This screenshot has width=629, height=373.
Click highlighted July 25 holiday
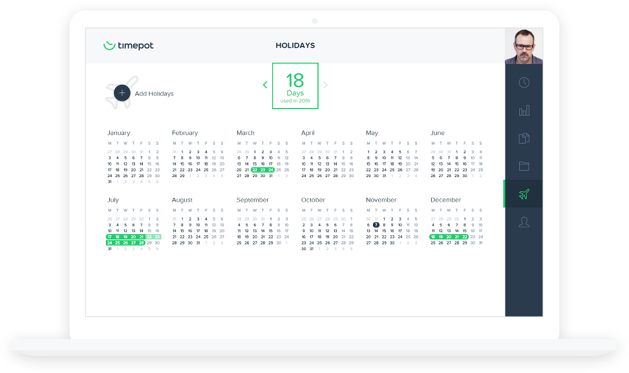[x=118, y=243]
